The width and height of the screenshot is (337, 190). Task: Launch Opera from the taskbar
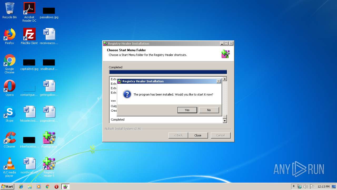click(x=56, y=187)
